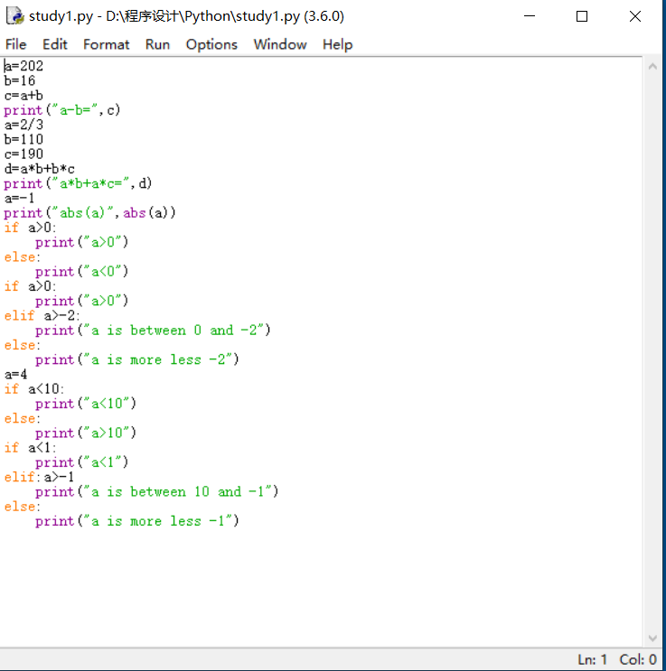Click the line print("a-b=",c)

coord(62,110)
